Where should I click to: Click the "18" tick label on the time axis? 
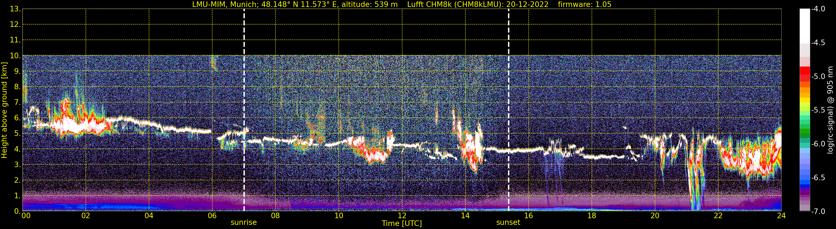point(592,216)
